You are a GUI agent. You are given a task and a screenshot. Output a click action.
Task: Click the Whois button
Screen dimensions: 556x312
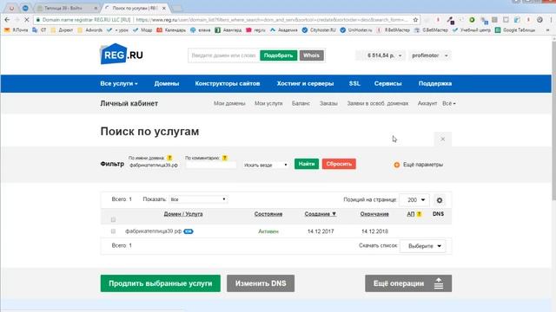[x=311, y=55]
